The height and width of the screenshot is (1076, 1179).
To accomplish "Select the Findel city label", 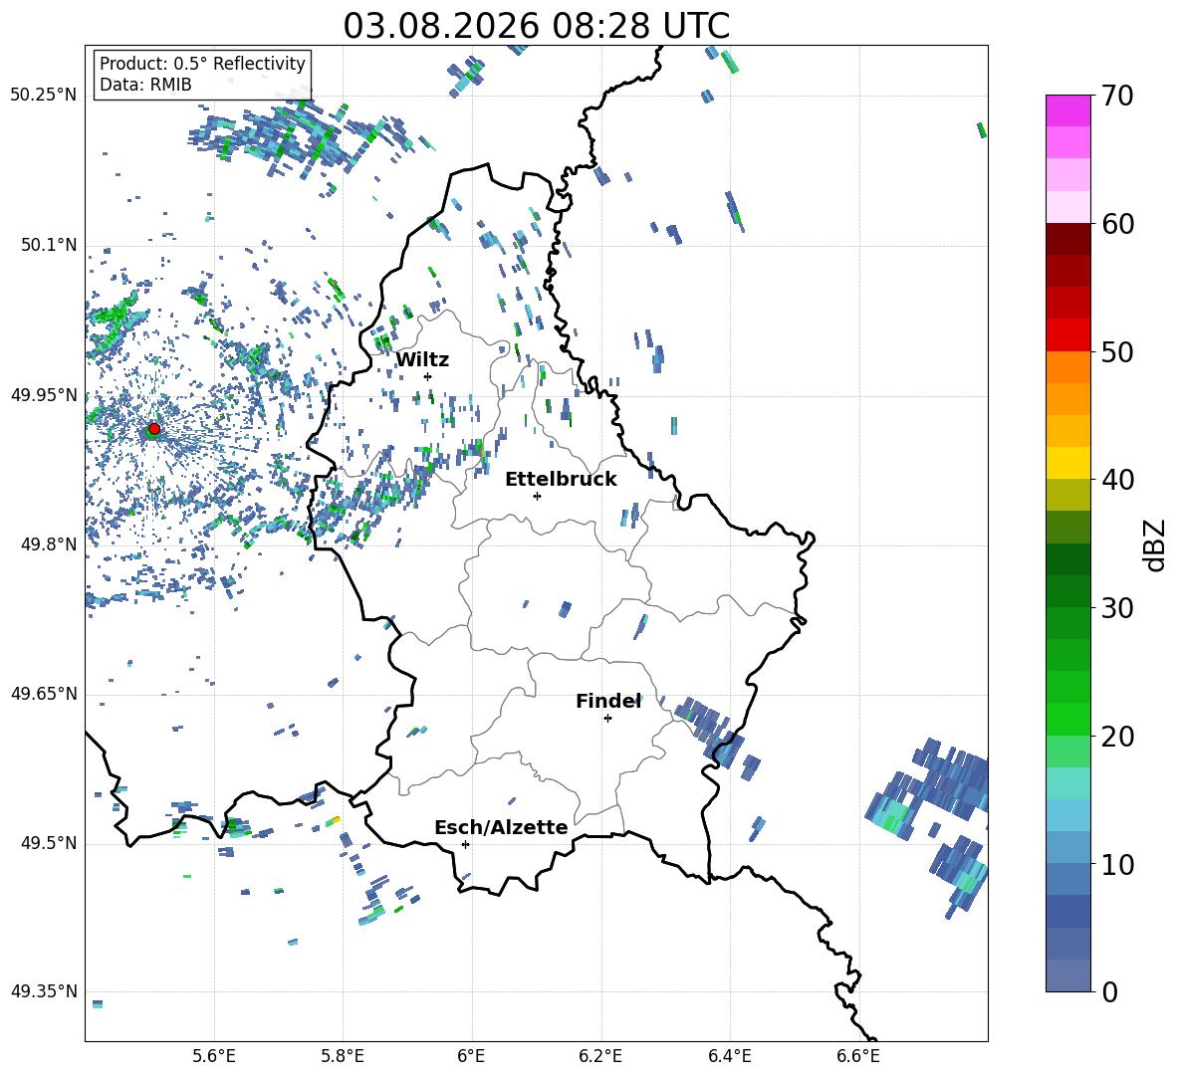I will [x=608, y=701].
